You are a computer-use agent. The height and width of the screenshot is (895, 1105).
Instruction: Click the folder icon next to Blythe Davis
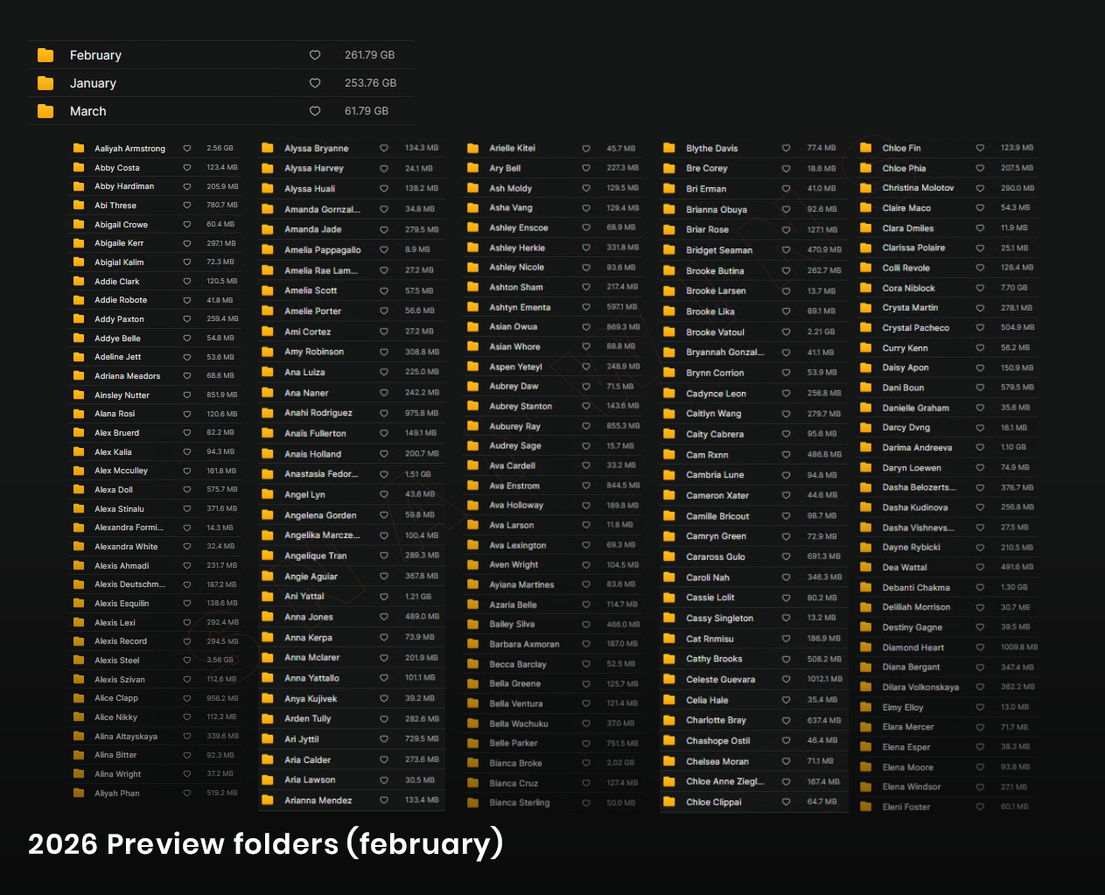pyautogui.click(x=669, y=148)
